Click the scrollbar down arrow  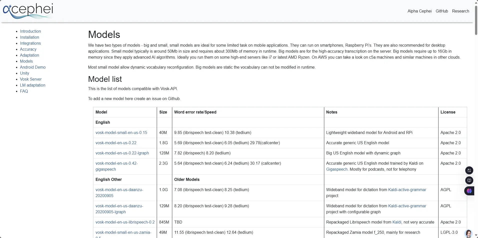click(476, 235)
